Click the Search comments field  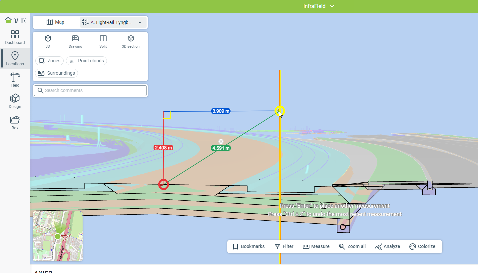coord(90,90)
